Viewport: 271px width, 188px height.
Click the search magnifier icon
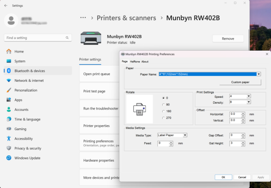coord(67,38)
